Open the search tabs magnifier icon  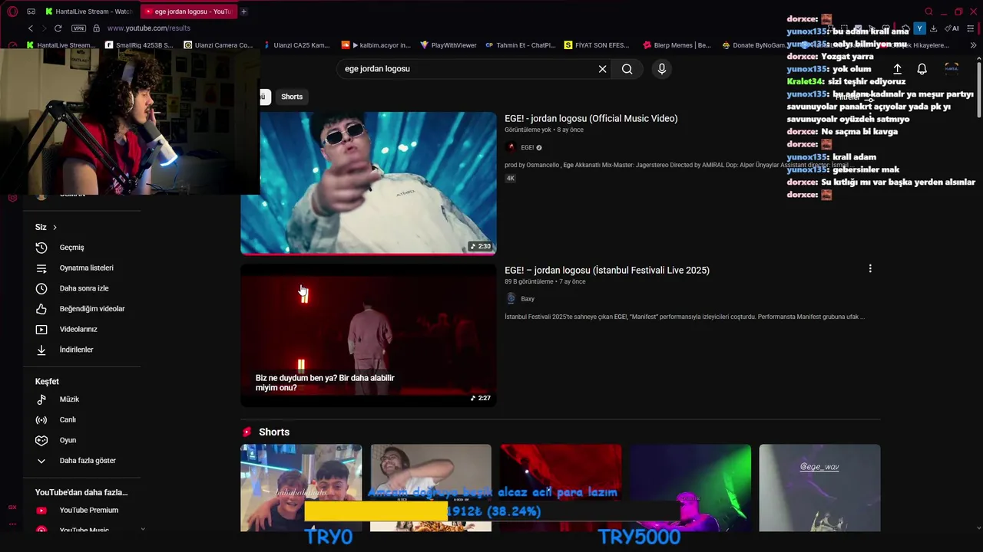pos(928,11)
